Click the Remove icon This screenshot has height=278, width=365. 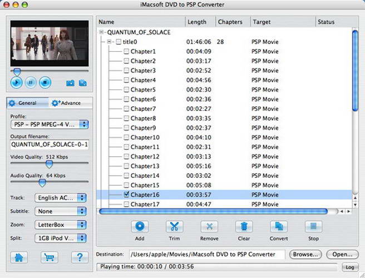pyautogui.click(x=209, y=226)
